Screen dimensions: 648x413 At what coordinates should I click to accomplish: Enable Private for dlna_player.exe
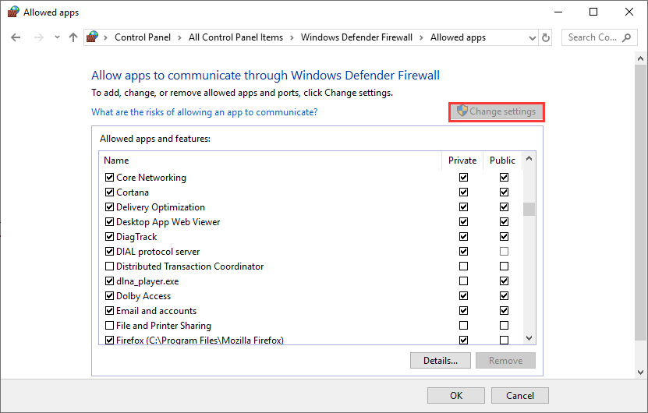click(x=464, y=281)
